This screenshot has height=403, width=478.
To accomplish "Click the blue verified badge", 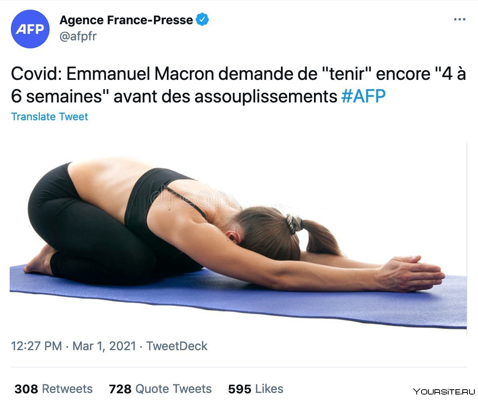I will 202,19.
